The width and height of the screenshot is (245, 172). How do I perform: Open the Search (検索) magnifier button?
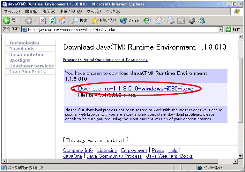click(79, 20)
